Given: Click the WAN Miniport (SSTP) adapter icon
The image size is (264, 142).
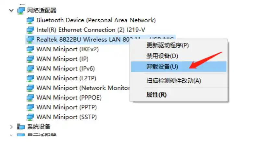Looking at the screenshot, I should (x=30, y=117).
